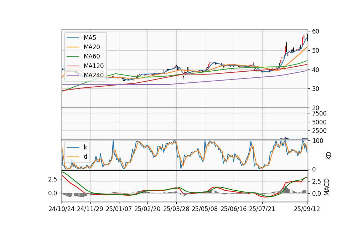342x246 pixels.
Task: Click the price axis value 50
Action: [x=316, y=51]
